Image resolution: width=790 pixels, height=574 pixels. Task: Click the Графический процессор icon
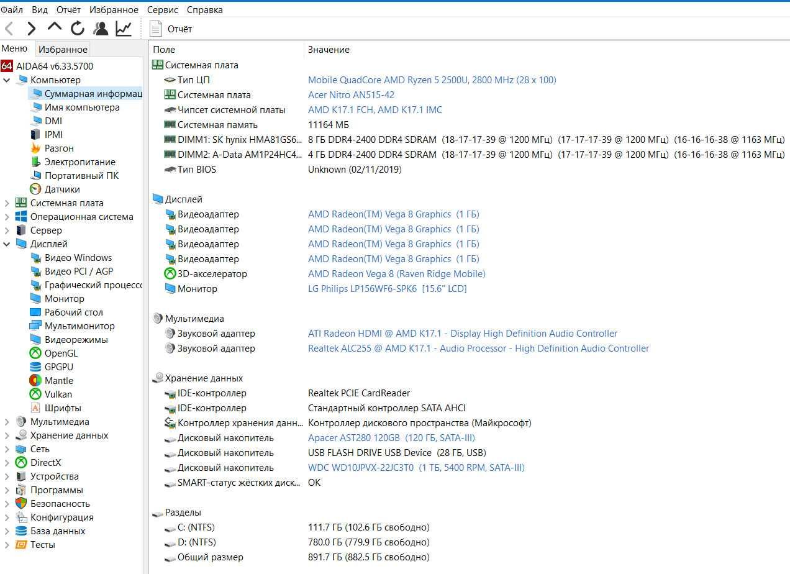pyautogui.click(x=35, y=285)
